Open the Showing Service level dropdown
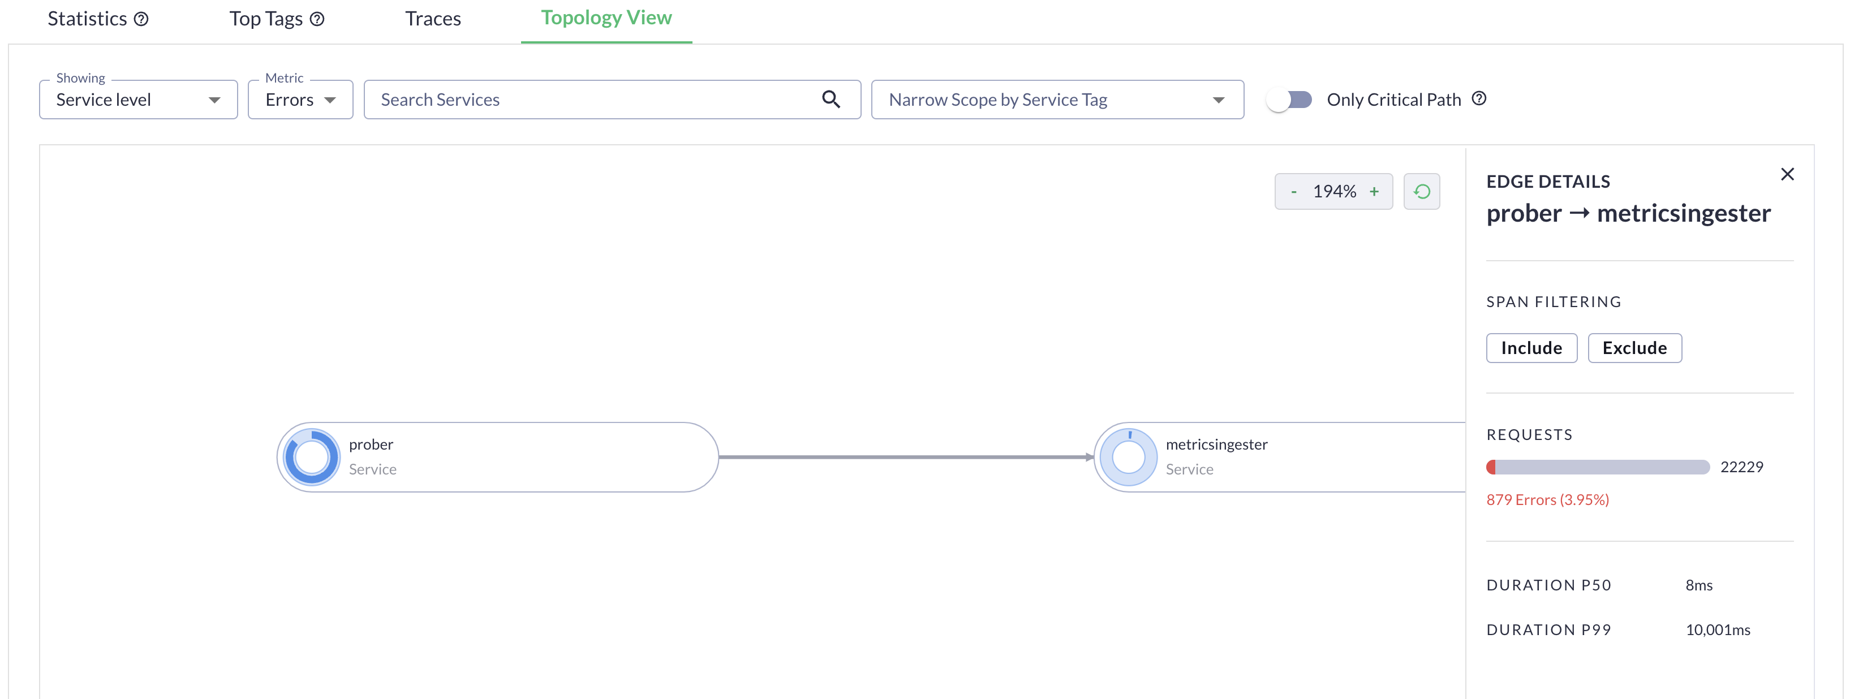Screen dimensions: 1850x699 (139, 100)
